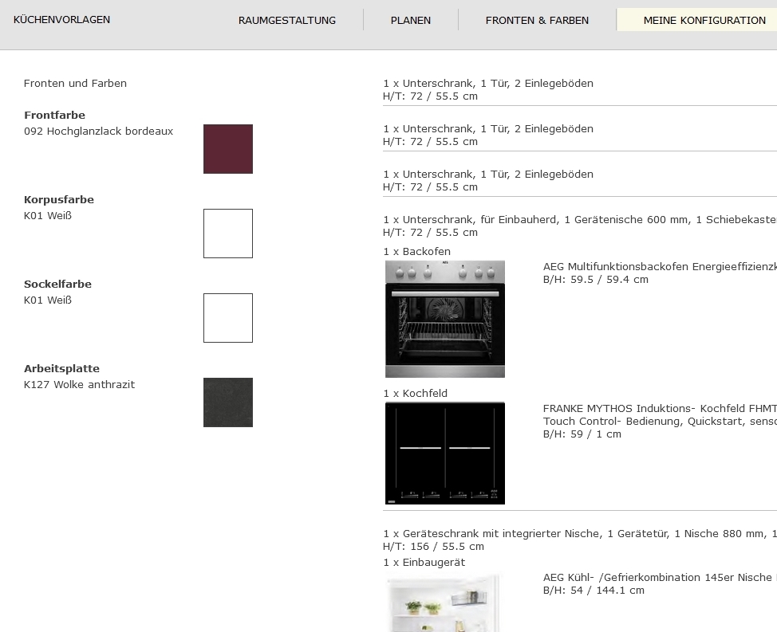Click the white Sockelfarbe swatch
777x632 pixels.
[x=228, y=318]
